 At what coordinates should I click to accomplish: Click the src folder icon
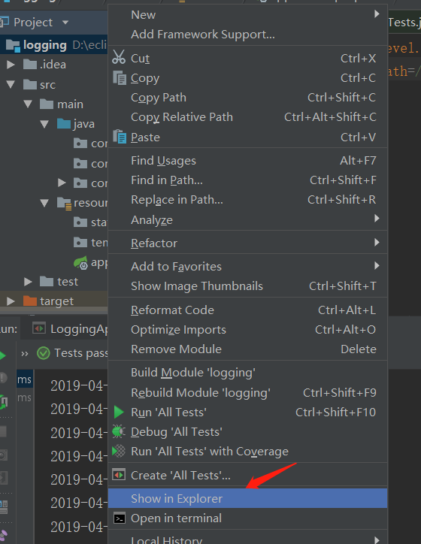click(x=30, y=84)
